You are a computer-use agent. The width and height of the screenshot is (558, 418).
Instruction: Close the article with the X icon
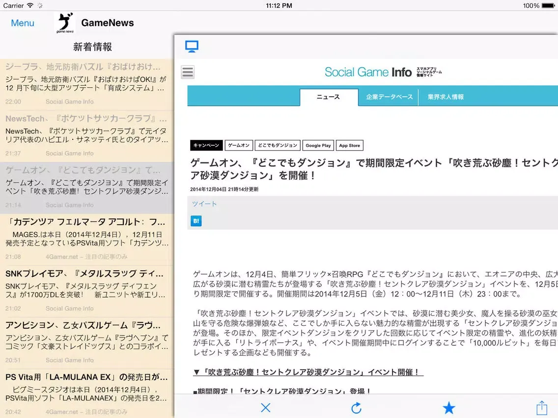(x=266, y=407)
